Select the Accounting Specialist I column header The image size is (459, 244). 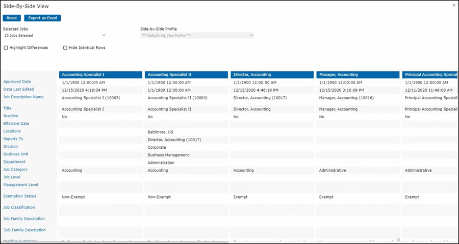pos(100,74)
